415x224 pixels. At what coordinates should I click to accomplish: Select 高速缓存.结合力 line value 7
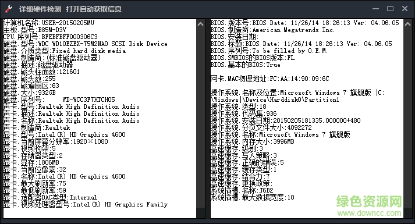click(x=240, y=176)
